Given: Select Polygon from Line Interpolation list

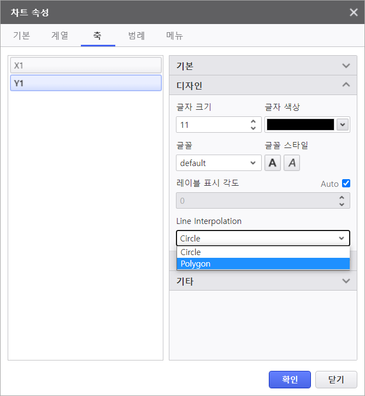Looking at the screenshot, I should pos(263,264).
